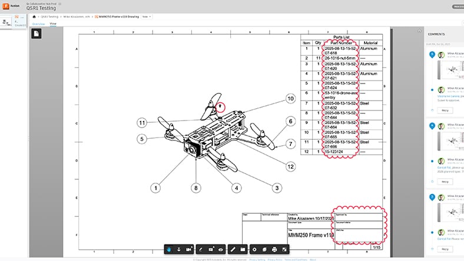Click the camera tool in bottom toolbar
This screenshot has height=261, width=464.
click(190, 249)
